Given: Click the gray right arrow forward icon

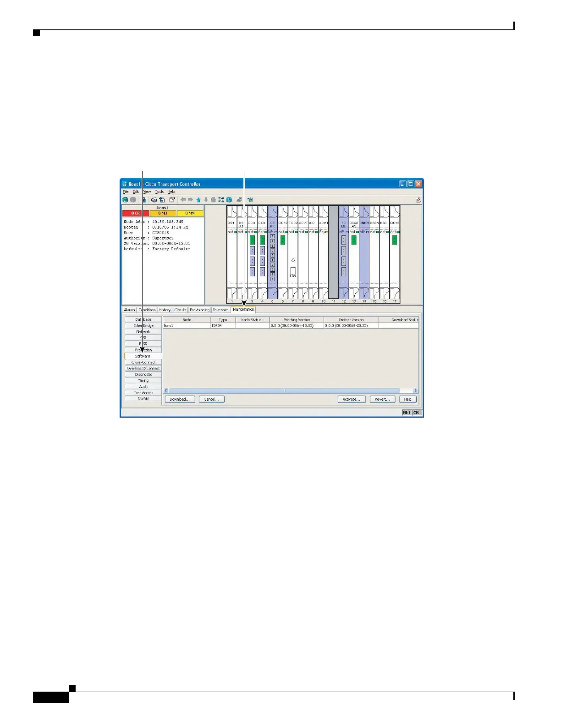Looking at the screenshot, I should point(190,200).
